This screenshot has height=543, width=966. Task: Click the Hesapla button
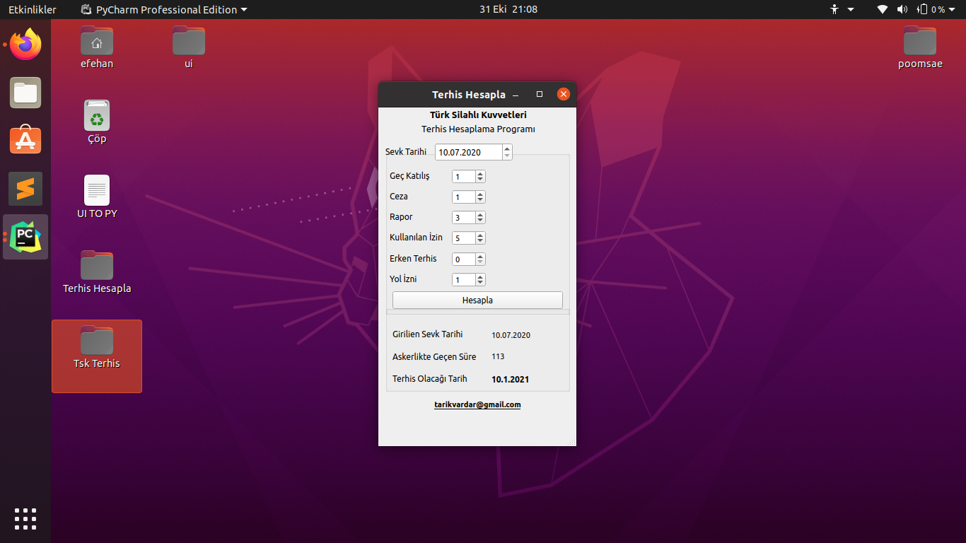(477, 300)
